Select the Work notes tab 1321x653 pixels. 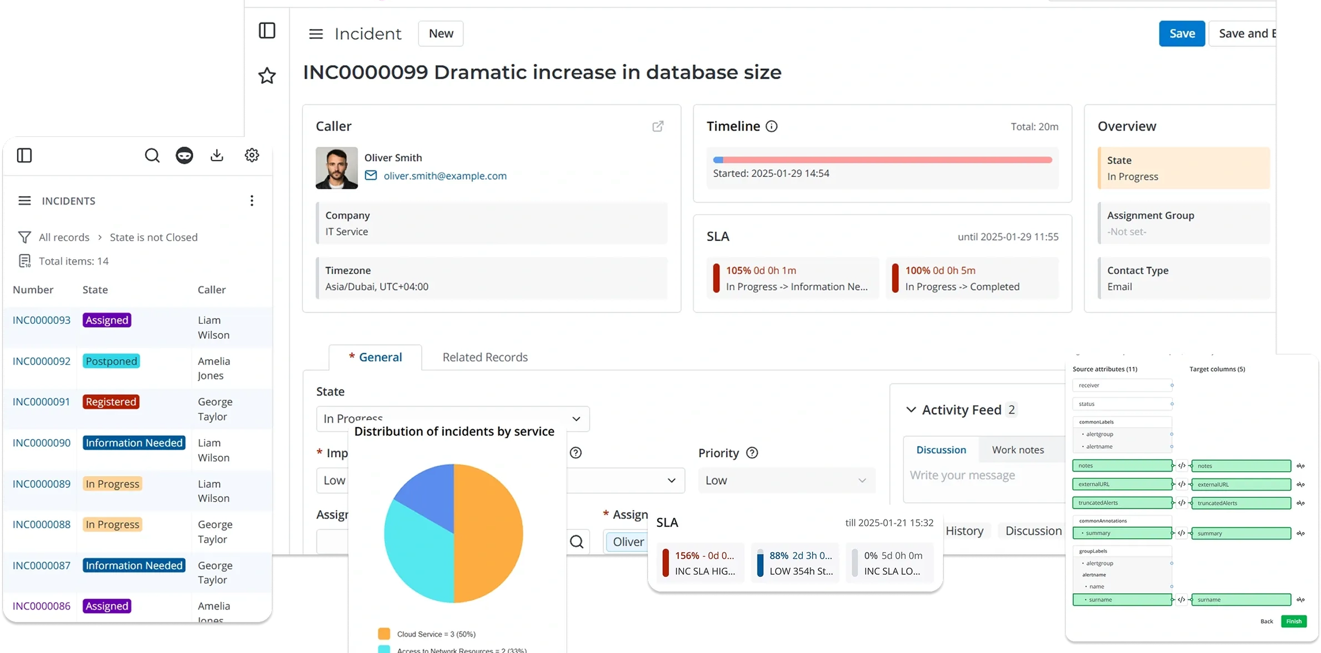click(x=1018, y=450)
